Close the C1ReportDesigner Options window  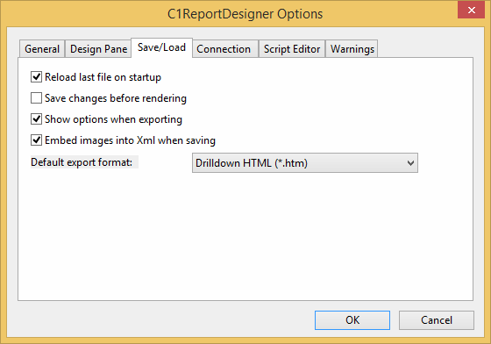471,10
